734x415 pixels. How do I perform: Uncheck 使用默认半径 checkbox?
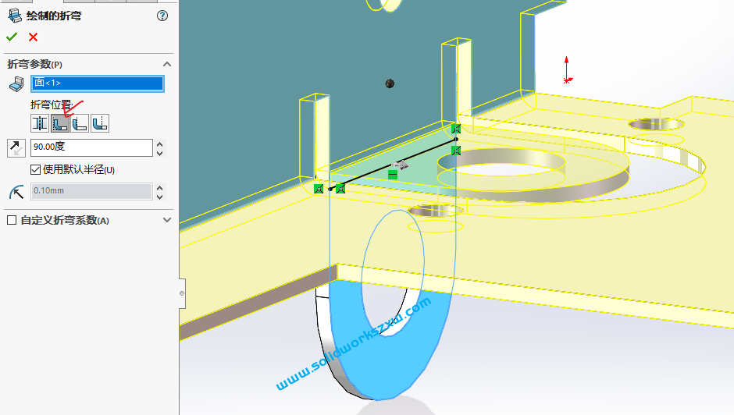[36, 169]
